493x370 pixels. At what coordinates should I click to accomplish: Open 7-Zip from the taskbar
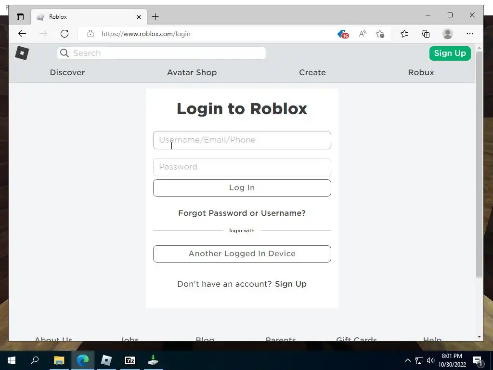pyautogui.click(x=130, y=360)
